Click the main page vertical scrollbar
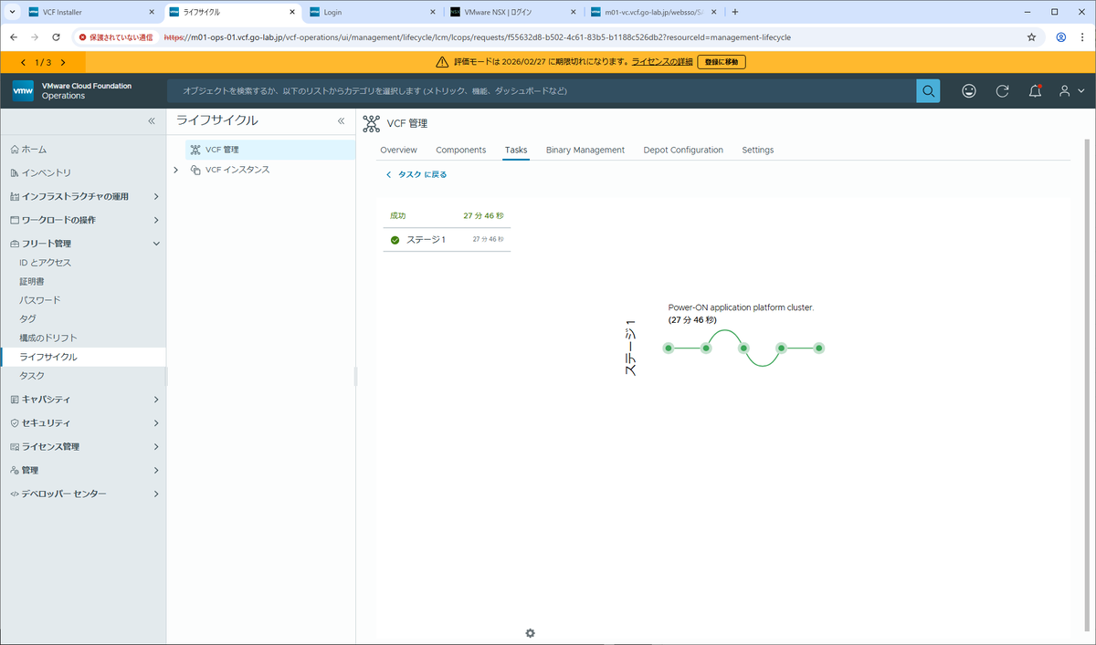This screenshot has height=645, width=1096. (1087, 383)
